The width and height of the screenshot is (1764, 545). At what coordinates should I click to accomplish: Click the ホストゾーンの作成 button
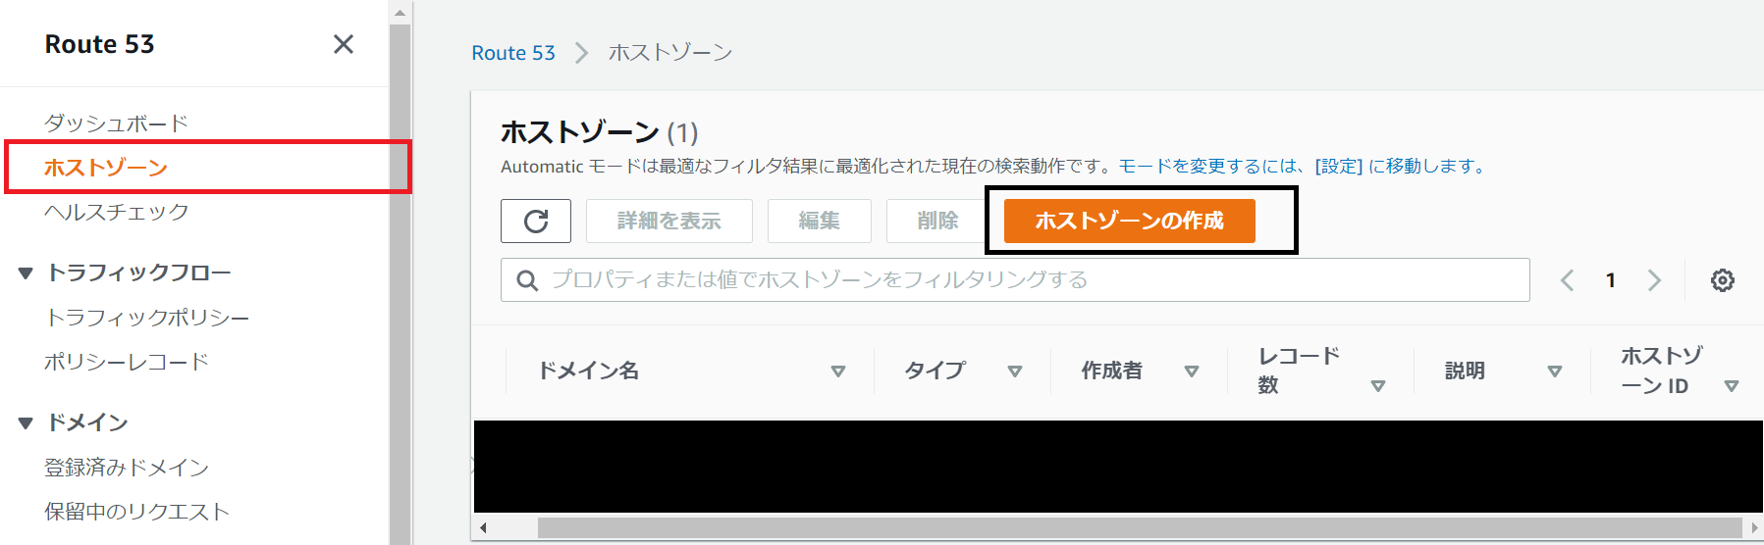pos(1129,221)
